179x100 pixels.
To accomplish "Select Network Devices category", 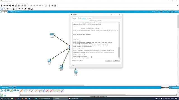I will pyautogui.click(x=2, y=90).
